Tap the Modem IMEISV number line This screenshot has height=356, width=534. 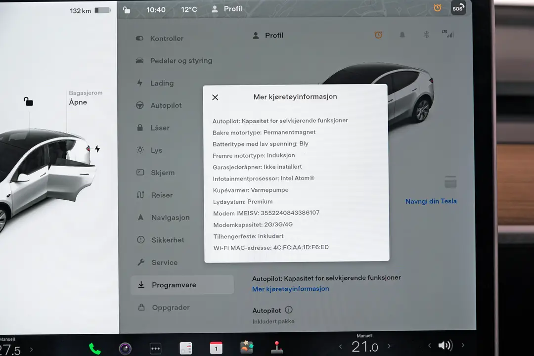pyautogui.click(x=267, y=213)
